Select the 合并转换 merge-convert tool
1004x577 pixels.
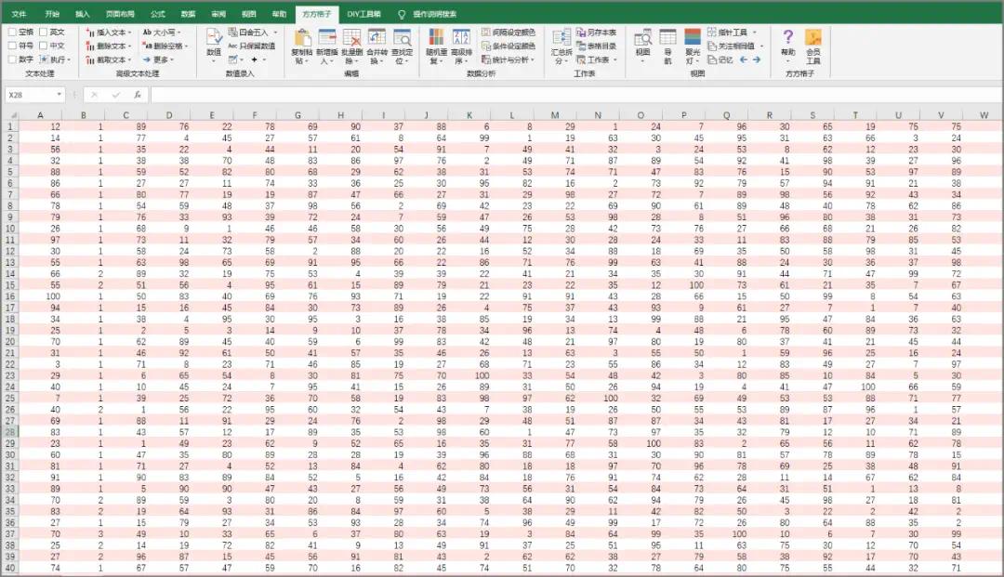click(x=376, y=45)
